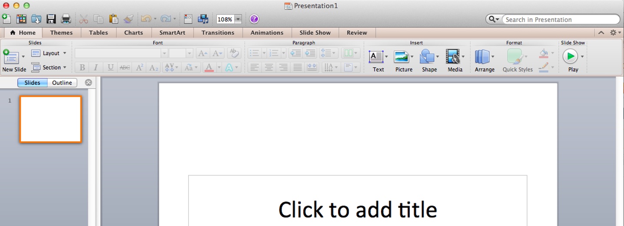Click the Undo arrow icon
Screen dimensions: 624x226
tap(146, 19)
